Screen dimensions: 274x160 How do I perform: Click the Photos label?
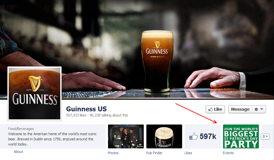click(x=113, y=153)
